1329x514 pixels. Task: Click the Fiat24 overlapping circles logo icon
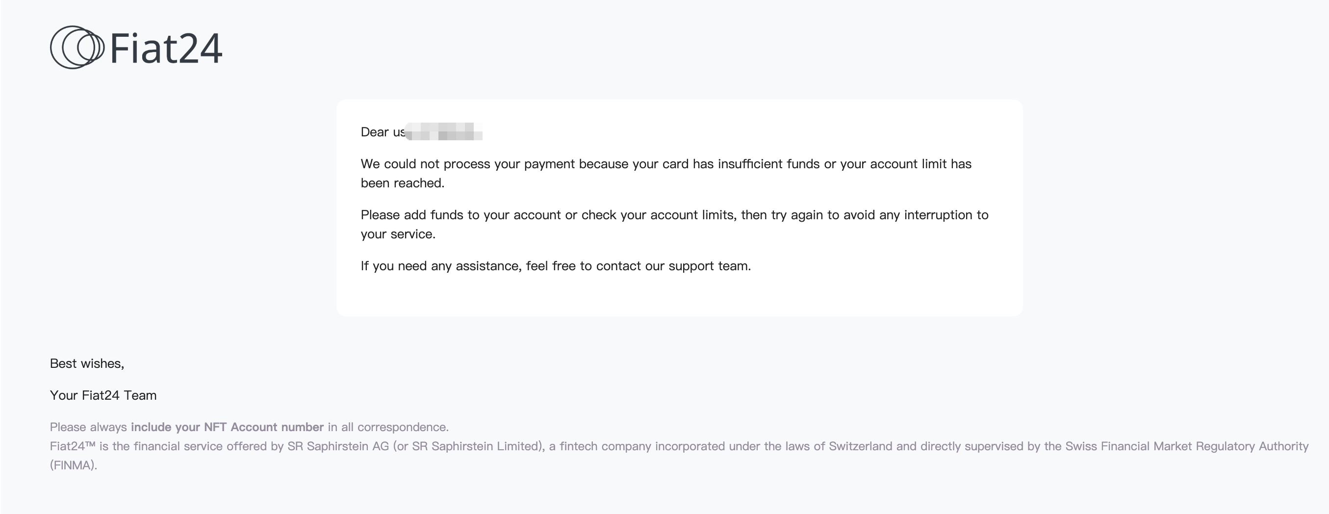tap(77, 48)
